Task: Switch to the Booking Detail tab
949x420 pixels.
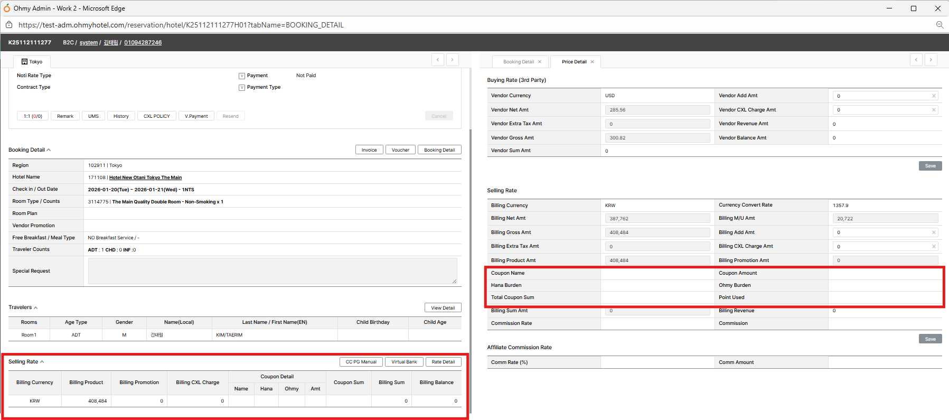Action: 518,62
